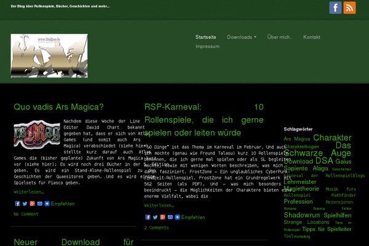Select the Pathfinder tag
This screenshot has width=369, height=246.
coord(343,195)
